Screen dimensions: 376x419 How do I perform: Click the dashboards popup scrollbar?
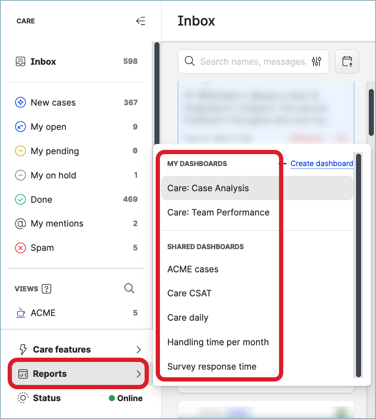pyautogui.click(x=359, y=264)
